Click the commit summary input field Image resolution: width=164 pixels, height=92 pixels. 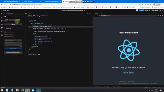point(13,40)
